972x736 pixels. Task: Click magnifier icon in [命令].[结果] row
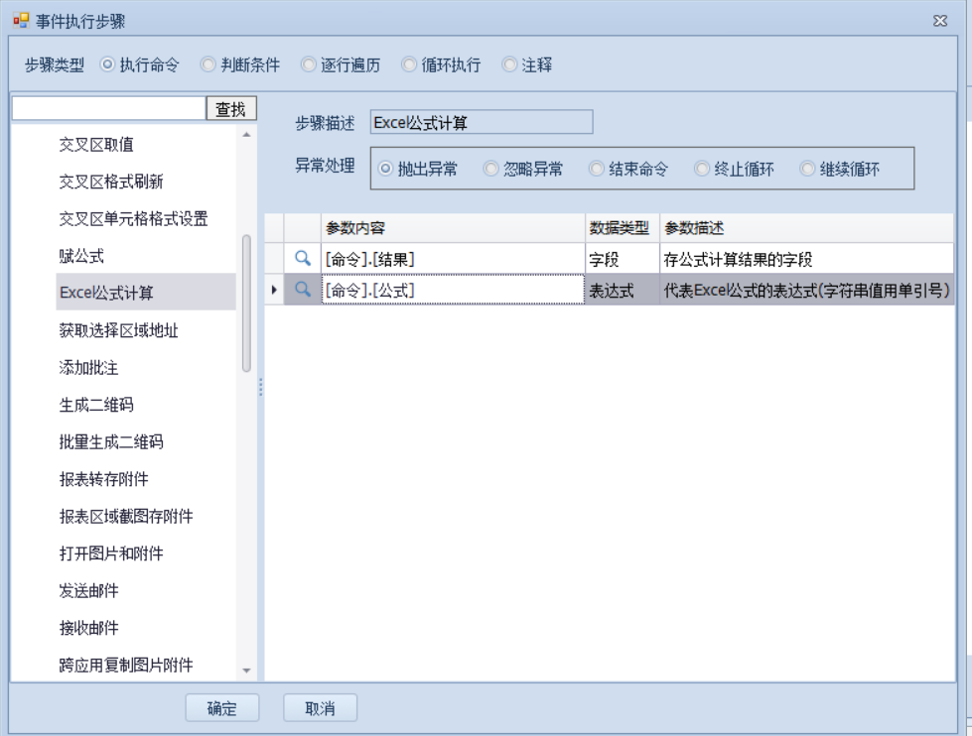tap(303, 259)
